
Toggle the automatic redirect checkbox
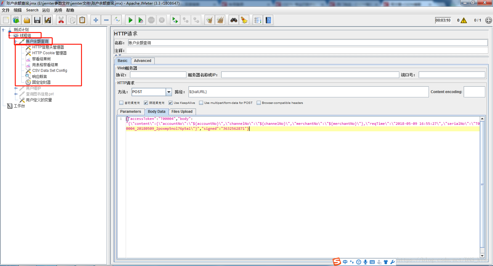(x=121, y=103)
